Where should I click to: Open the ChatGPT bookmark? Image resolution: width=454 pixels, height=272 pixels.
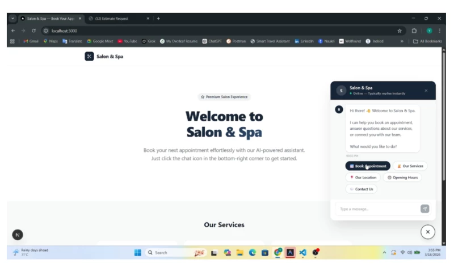tap(212, 41)
